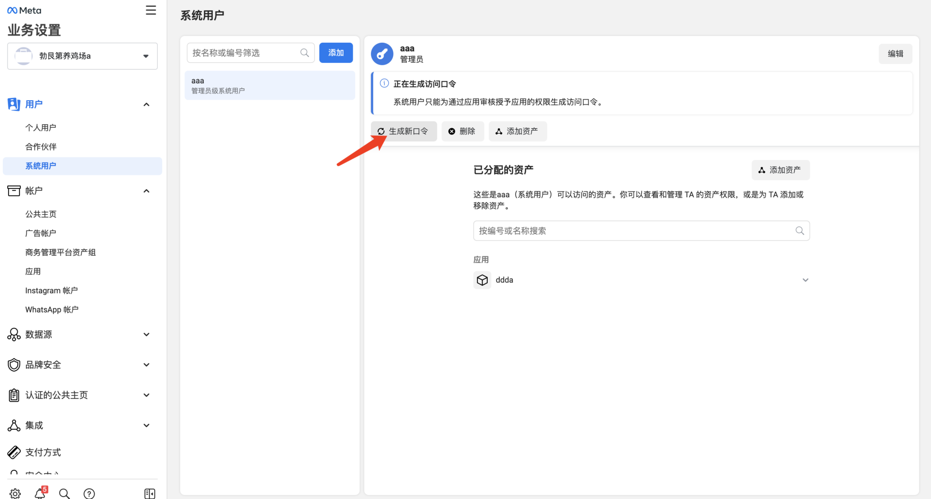Open the business account selector dropdown

82,56
